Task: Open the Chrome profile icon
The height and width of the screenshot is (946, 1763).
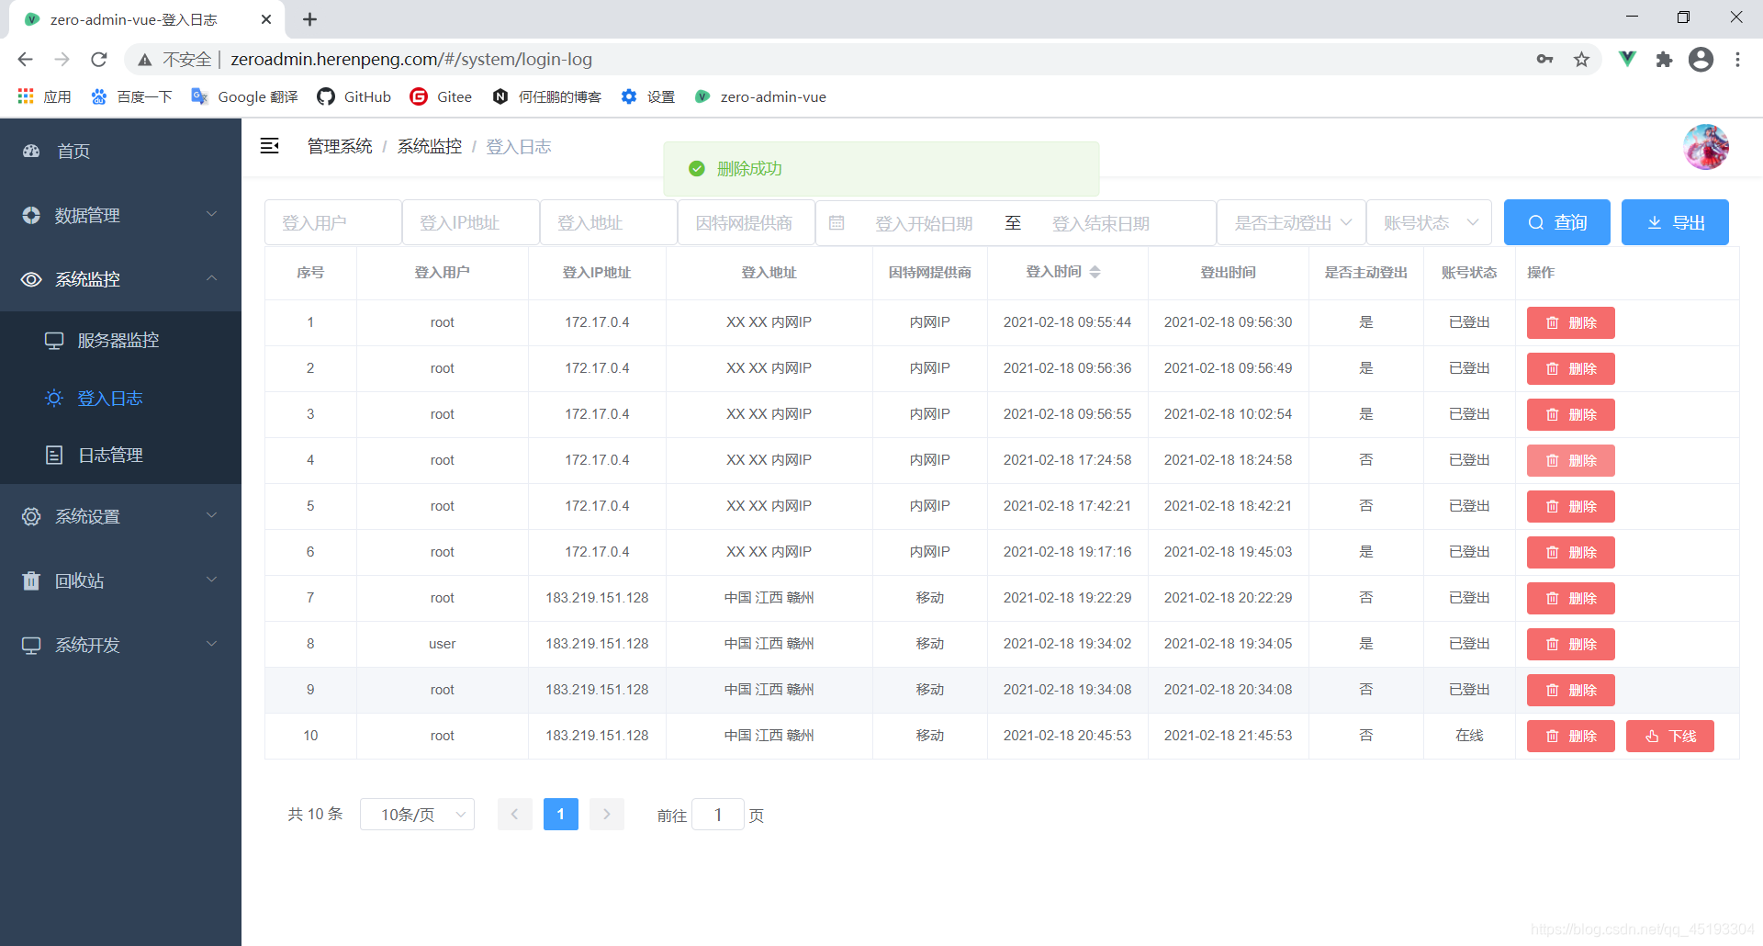Action: pos(1701,59)
